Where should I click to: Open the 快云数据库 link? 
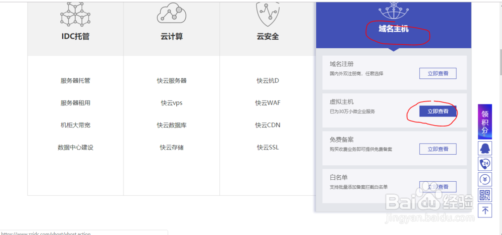172,125
